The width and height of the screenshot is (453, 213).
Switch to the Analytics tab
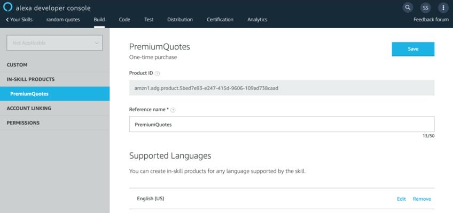pos(257,20)
